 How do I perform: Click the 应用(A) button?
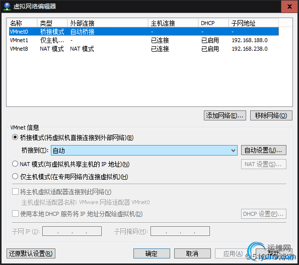pyautogui.click(x=233, y=253)
